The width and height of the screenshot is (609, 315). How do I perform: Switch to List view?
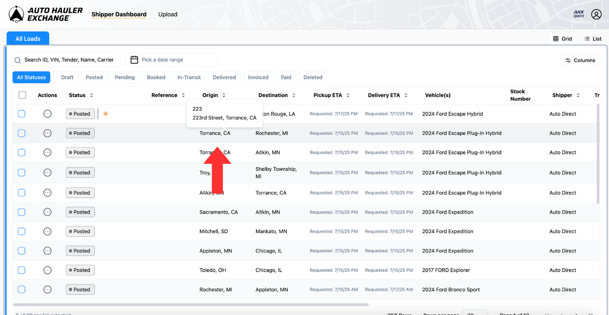pyautogui.click(x=593, y=39)
